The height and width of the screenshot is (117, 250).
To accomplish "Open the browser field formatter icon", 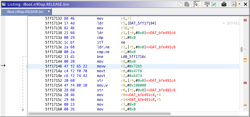I will [x=207, y=4].
